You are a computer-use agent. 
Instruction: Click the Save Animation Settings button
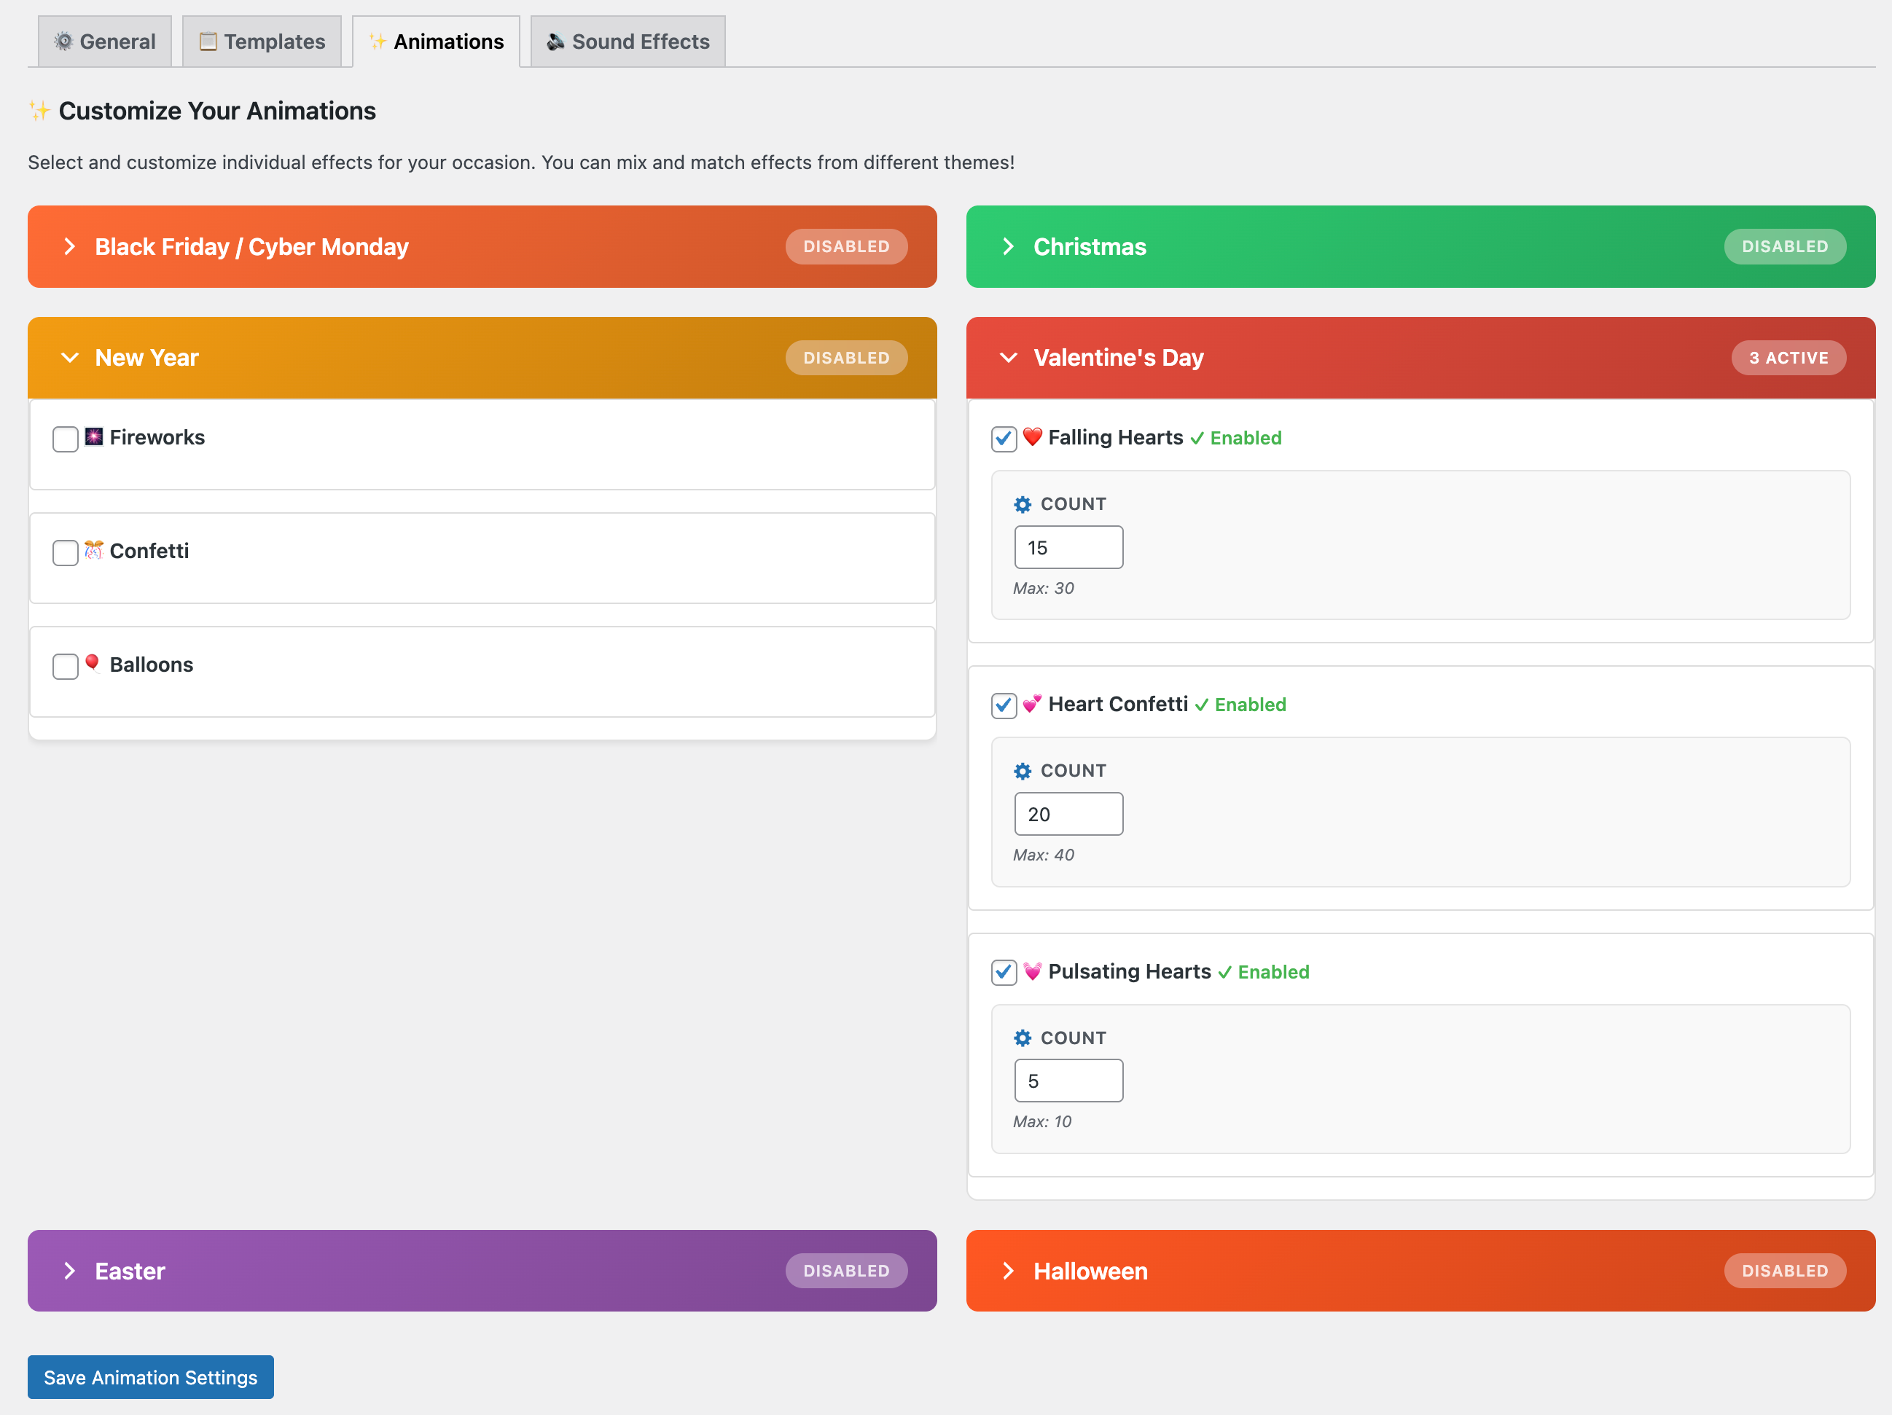(x=149, y=1377)
